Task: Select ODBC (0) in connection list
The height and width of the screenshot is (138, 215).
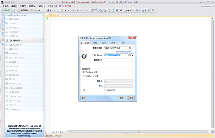Action: tap(24, 71)
